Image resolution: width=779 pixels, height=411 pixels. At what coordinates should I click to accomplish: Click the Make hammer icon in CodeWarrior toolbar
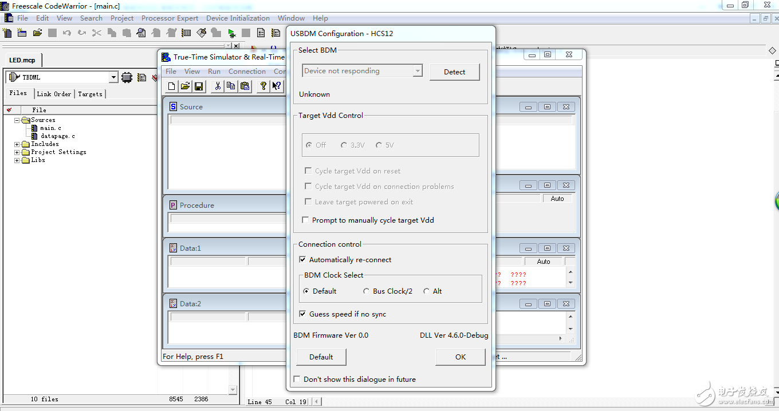[x=201, y=33]
